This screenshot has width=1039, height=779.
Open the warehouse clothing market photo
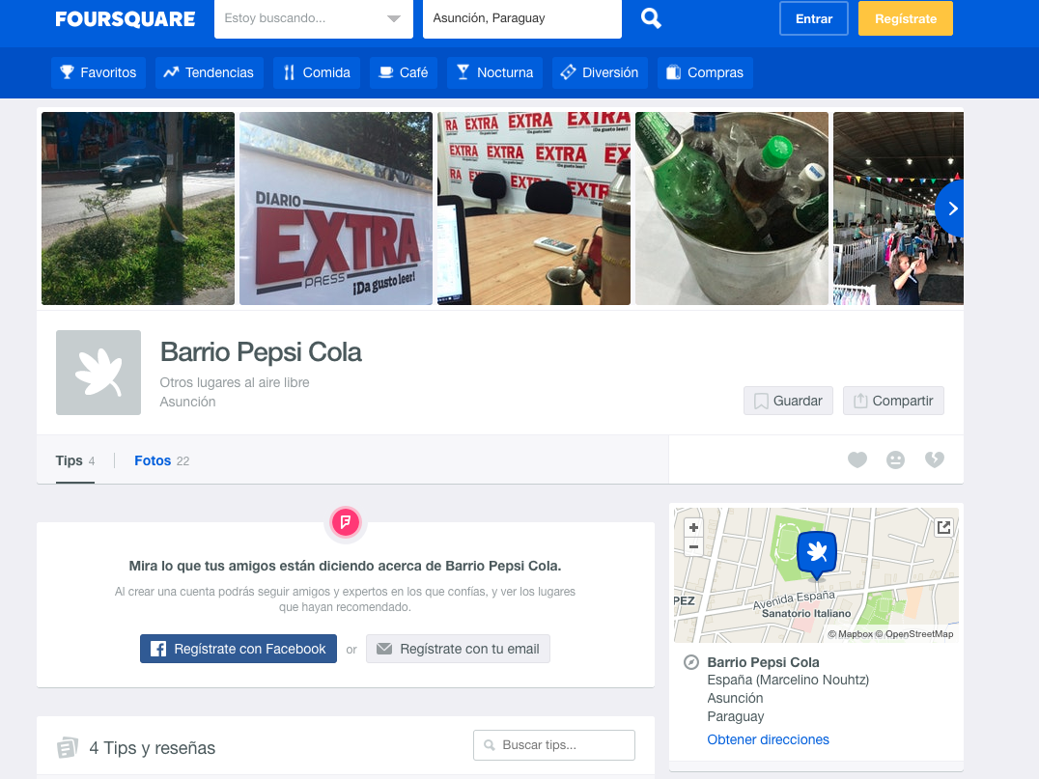pyautogui.click(x=898, y=209)
